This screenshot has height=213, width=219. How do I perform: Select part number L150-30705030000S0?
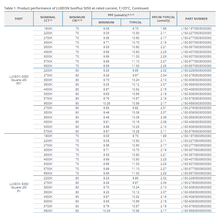click(196, 42)
